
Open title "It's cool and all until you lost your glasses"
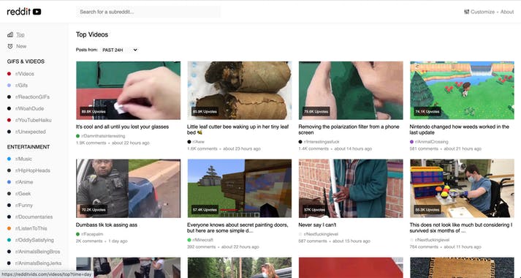122,127
